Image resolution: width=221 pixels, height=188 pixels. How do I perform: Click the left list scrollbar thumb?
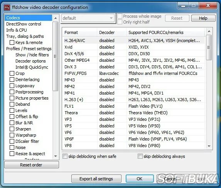point(56,56)
